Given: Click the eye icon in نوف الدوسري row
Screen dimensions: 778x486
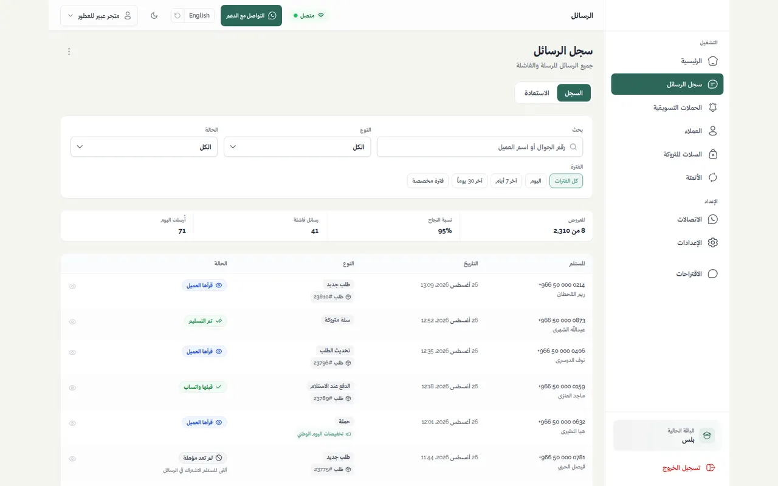Looking at the screenshot, I should [x=72, y=352].
